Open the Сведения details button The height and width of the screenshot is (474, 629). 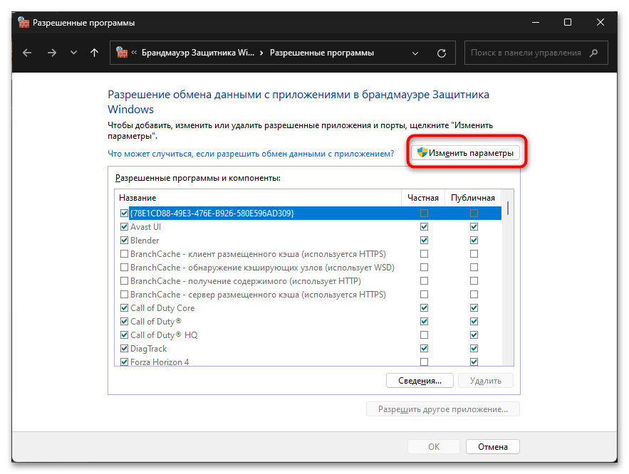tap(420, 381)
